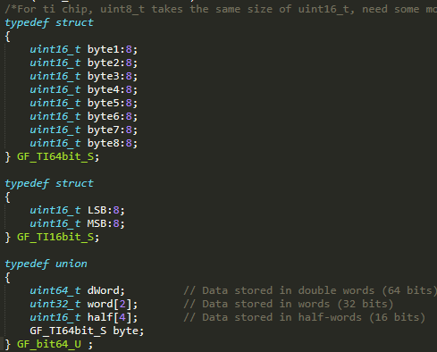This screenshot has width=437, height=352.
Task: Click the byte8 bitfield declaration
Action: point(83,143)
